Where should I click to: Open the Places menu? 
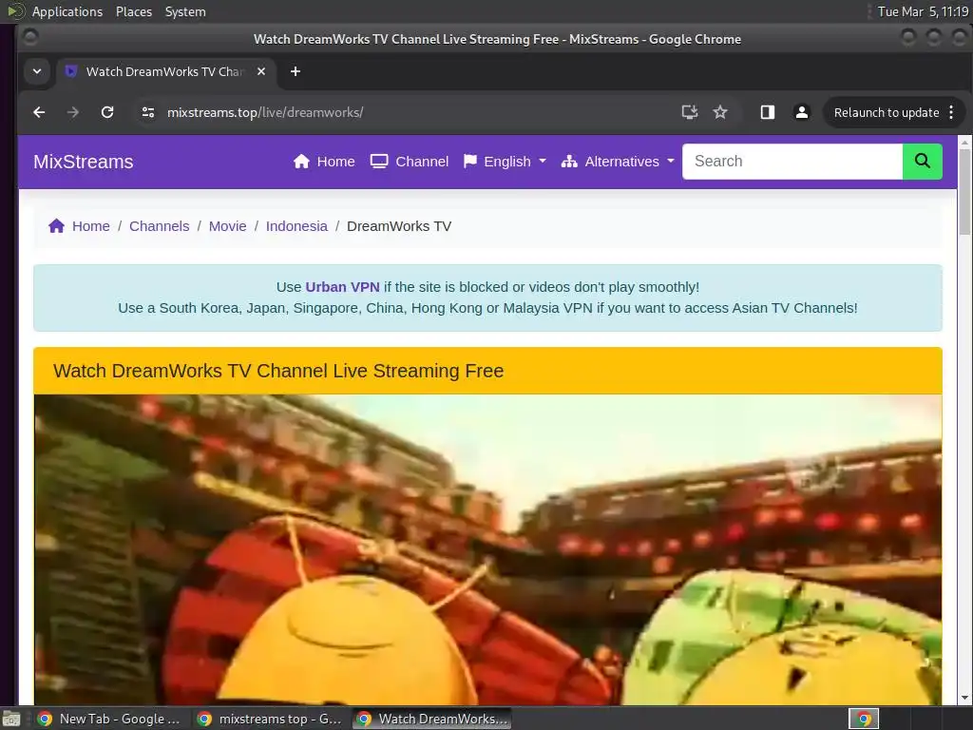point(134,11)
